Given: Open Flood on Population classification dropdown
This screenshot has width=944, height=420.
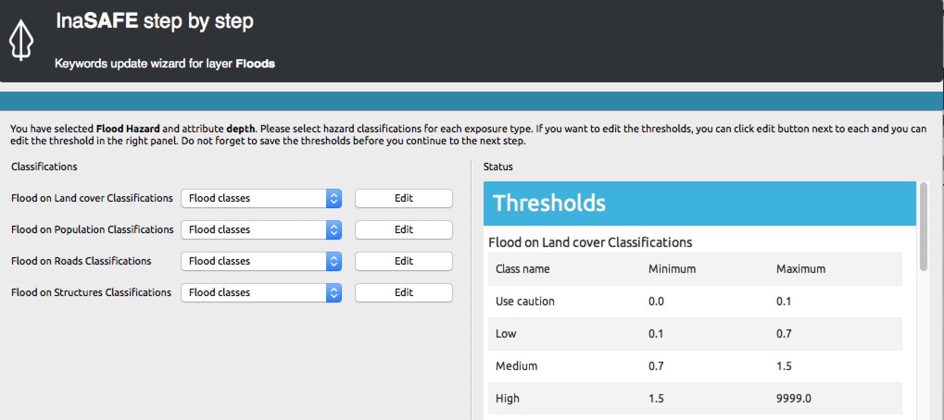Looking at the screenshot, I should pyautogui.click(x=261, y=230).
